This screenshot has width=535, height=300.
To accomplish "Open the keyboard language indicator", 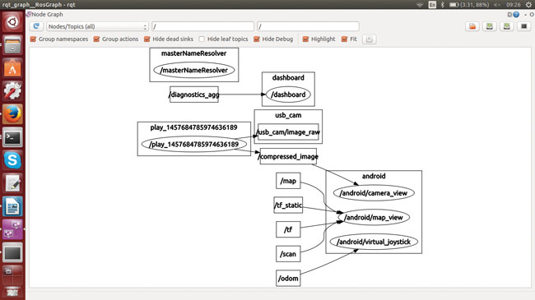I will pyautogui.click(x=432, y=4).
